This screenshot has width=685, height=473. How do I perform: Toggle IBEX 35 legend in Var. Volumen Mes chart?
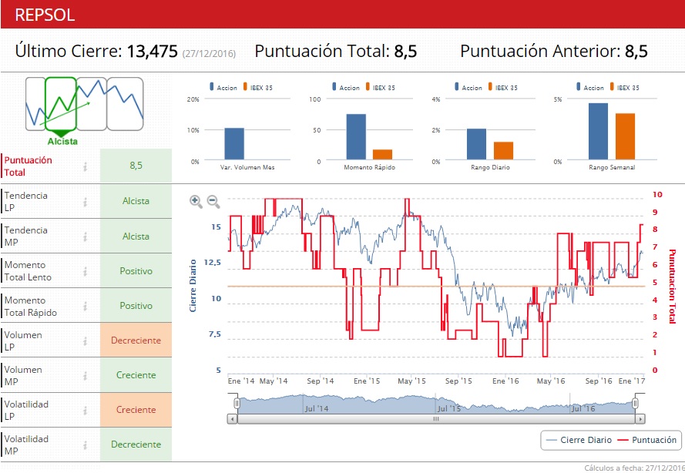click(258, 87)
